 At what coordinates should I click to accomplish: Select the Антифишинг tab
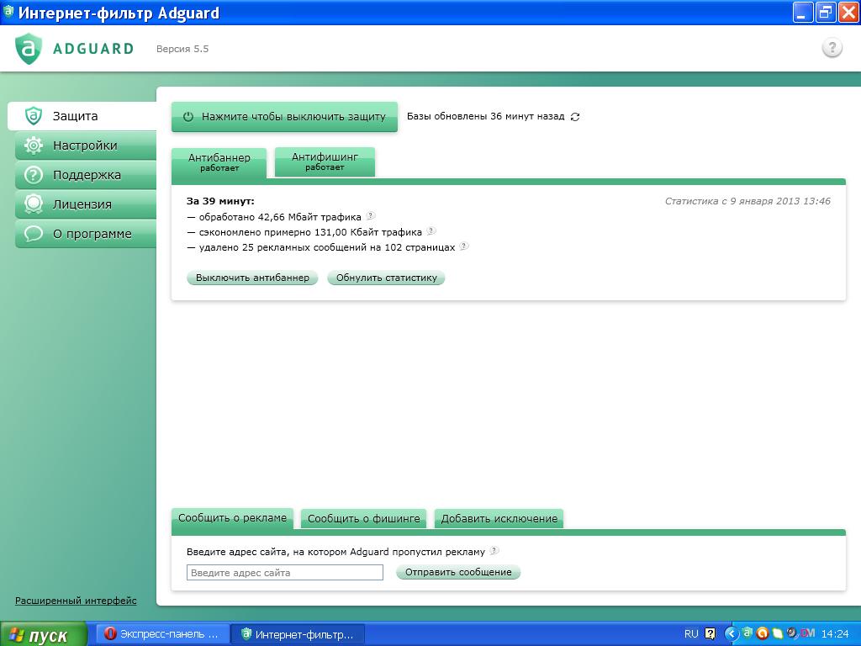(325, 161)
